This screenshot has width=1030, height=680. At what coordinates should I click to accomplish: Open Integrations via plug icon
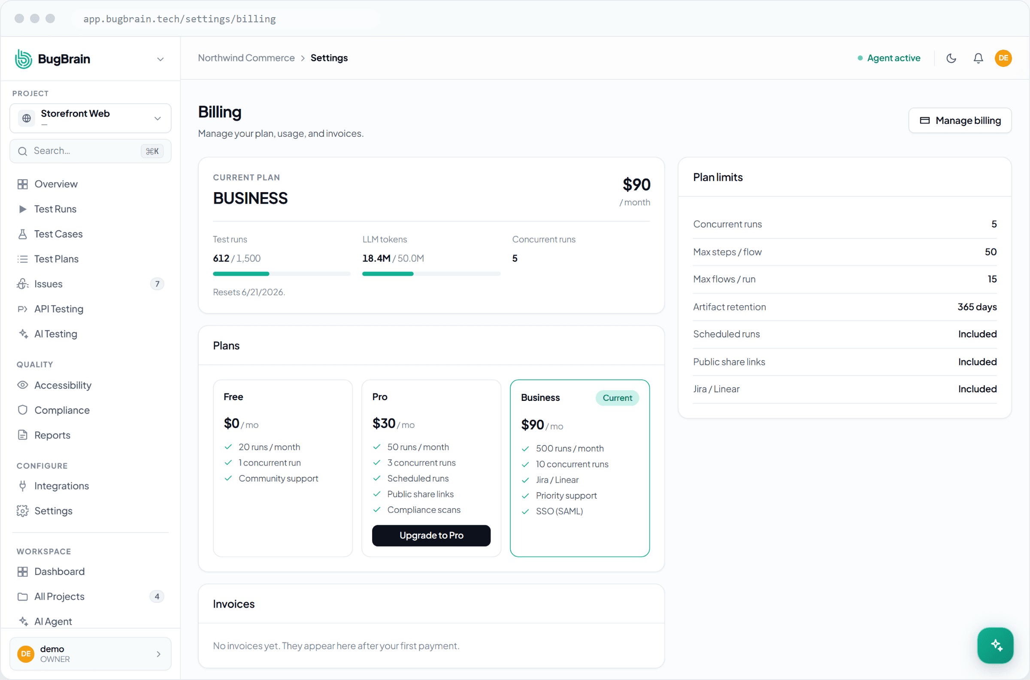[x=23, y=486]
